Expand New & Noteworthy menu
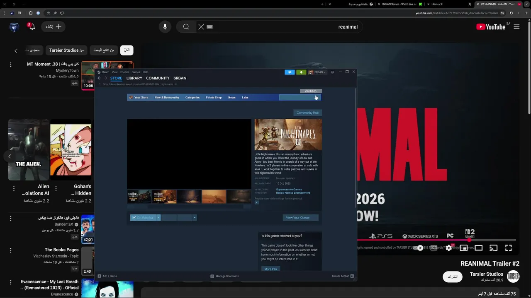Screen dimensions: 531x298 (167, 98)
